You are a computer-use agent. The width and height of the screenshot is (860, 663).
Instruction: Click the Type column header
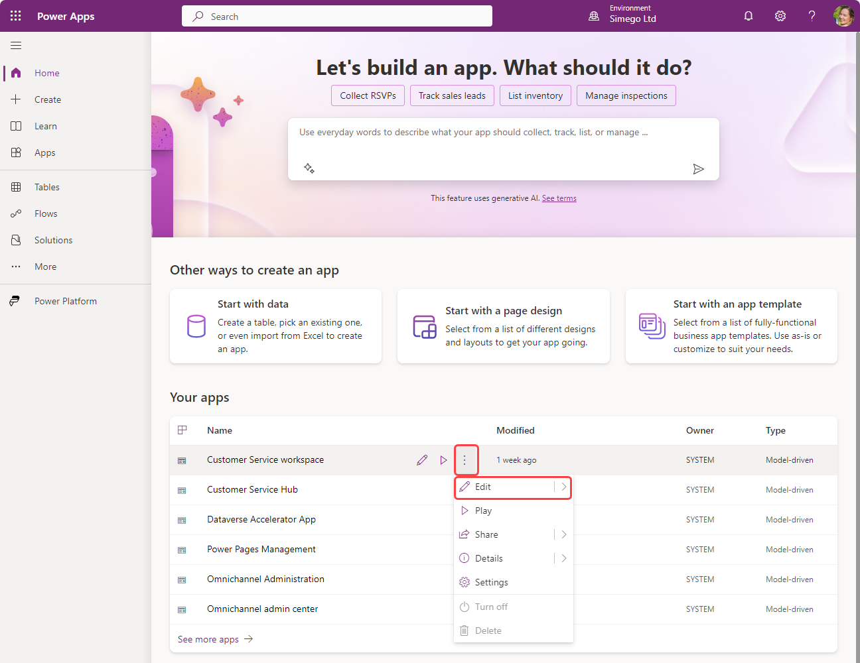pos(776,430)
